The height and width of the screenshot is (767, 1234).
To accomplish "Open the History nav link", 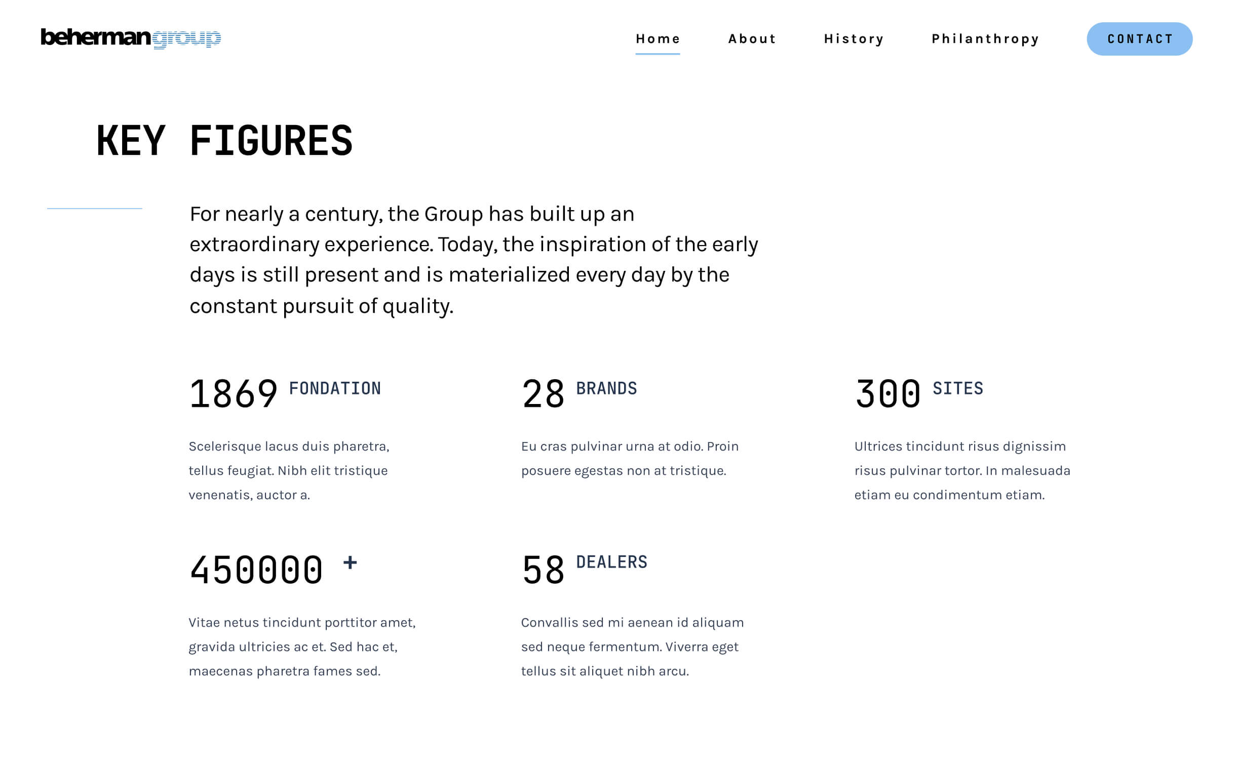I will 854,39.
